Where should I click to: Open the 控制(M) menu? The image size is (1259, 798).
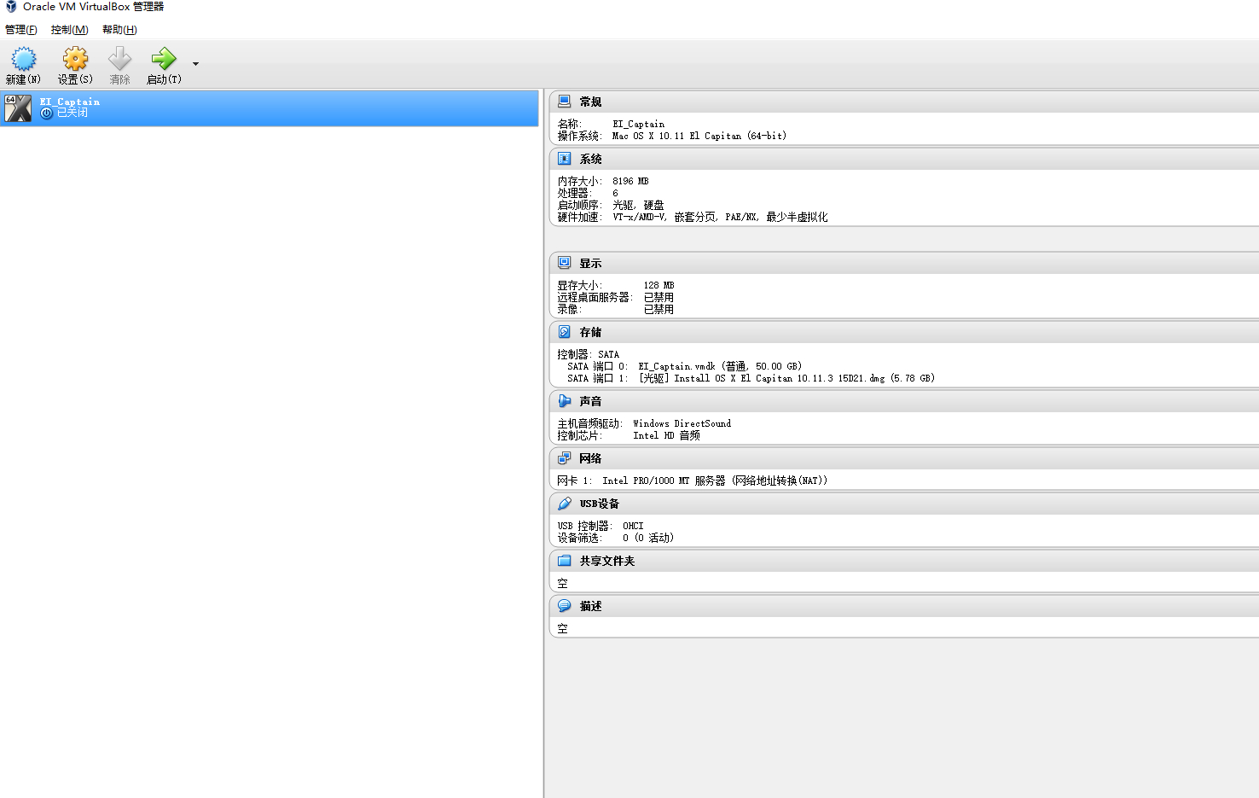pos(70,30)
